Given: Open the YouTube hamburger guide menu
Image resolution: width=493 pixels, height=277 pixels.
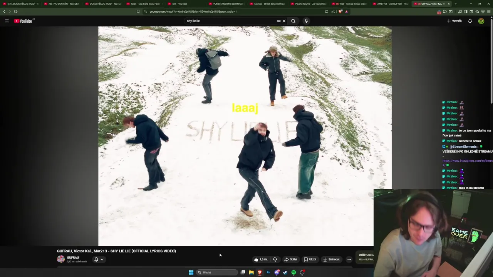Looking at the screenshot, I should click(7, 21).
